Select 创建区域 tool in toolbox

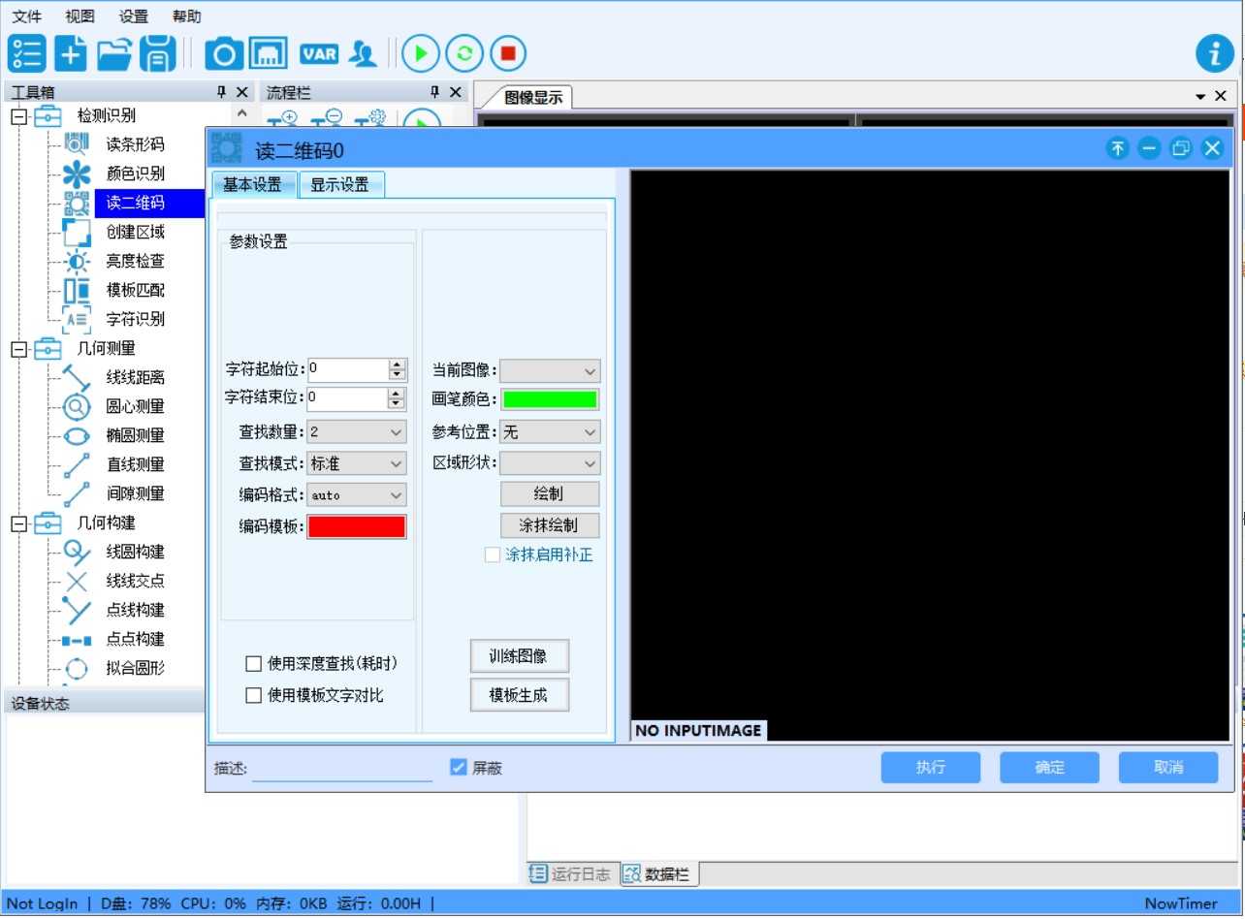tap(135, 232)
